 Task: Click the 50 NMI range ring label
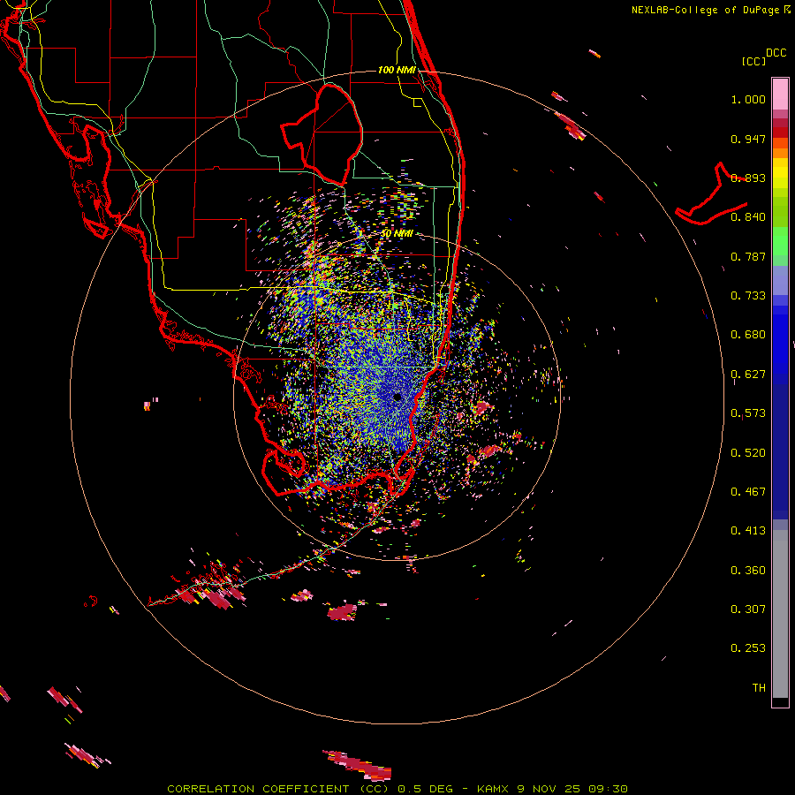point(397,234)
